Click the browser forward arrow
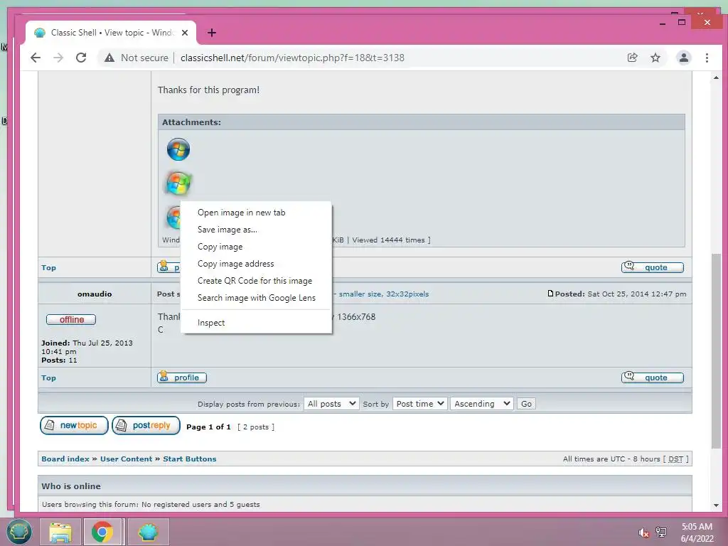Viewport: 728px width, 546px height. coord(58,58)
